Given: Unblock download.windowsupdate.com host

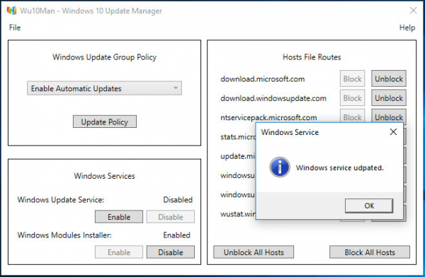Looking at the screenshot, I should (x=389, y=98).
